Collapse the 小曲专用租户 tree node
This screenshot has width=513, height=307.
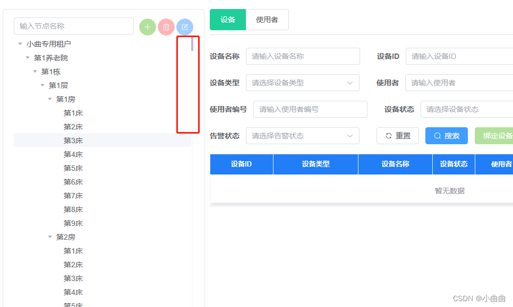coord(20,44)
